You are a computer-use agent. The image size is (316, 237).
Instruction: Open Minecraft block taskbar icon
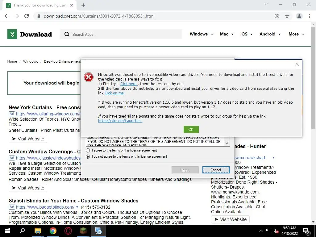[83, 231]
